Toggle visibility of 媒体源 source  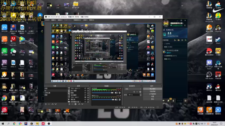click(x=85, y=99)
